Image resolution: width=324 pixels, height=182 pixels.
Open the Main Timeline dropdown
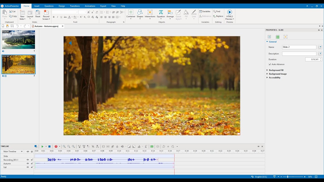(x=22, y=152)
